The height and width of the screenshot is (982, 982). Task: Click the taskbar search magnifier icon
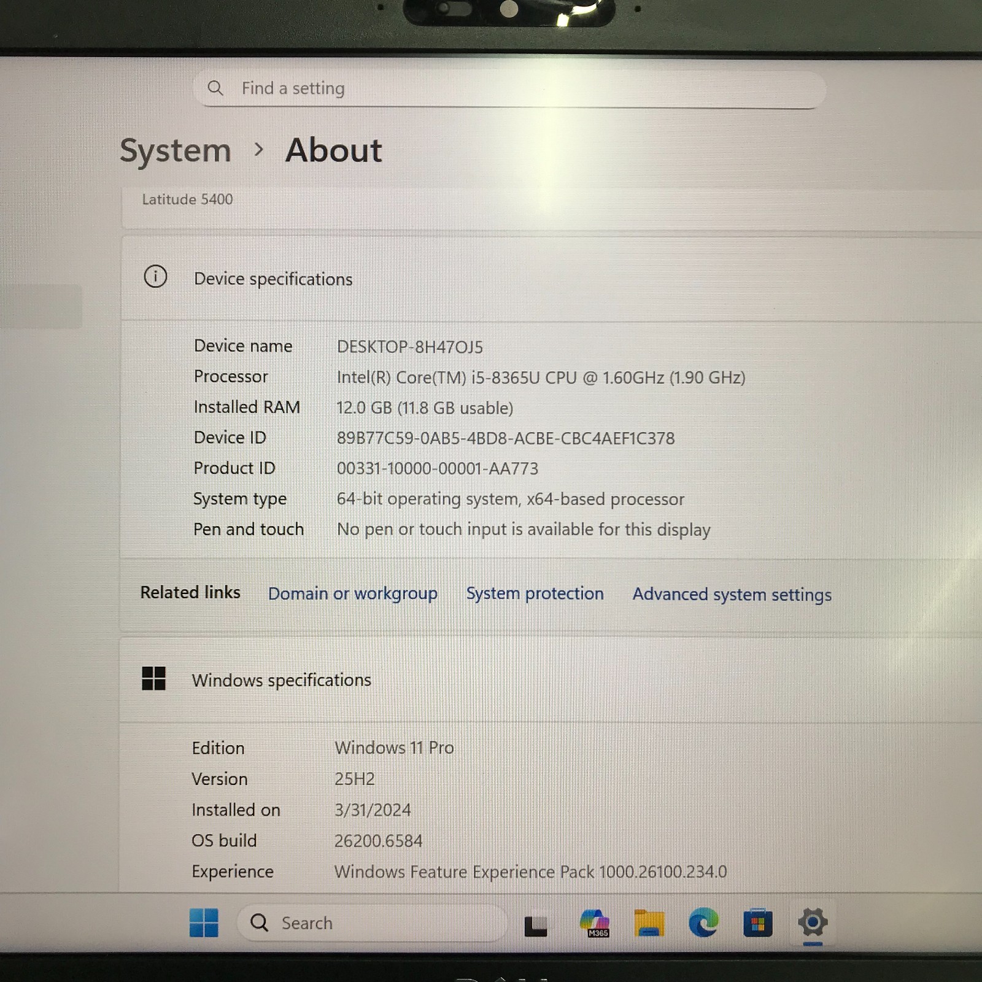(259, 922)
